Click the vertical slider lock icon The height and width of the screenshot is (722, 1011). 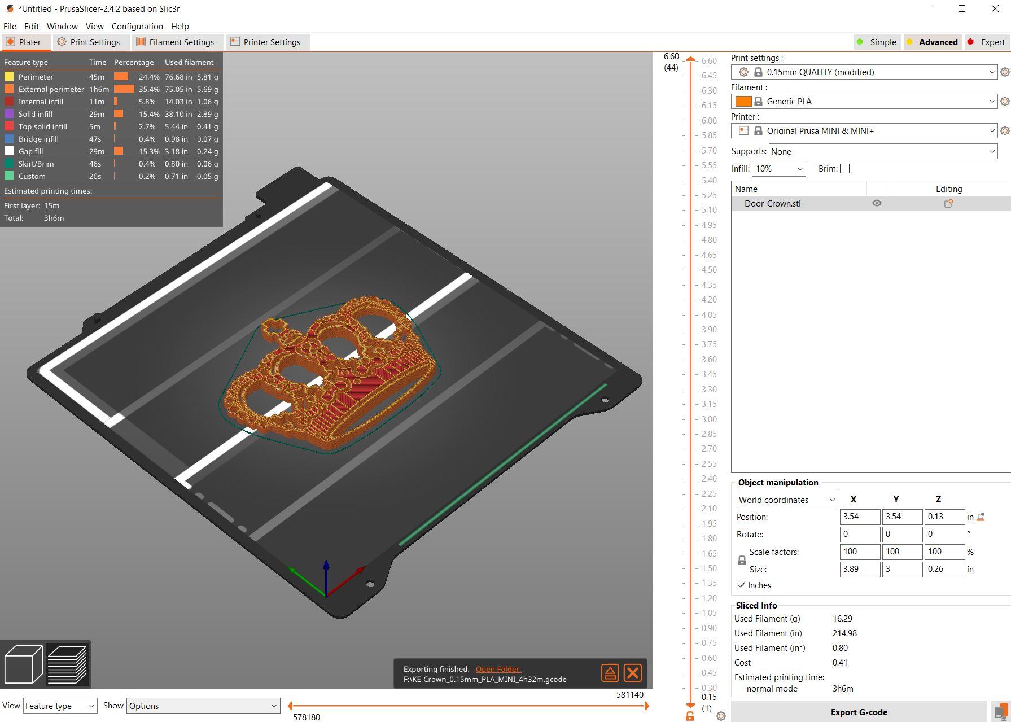pos(690,716)
